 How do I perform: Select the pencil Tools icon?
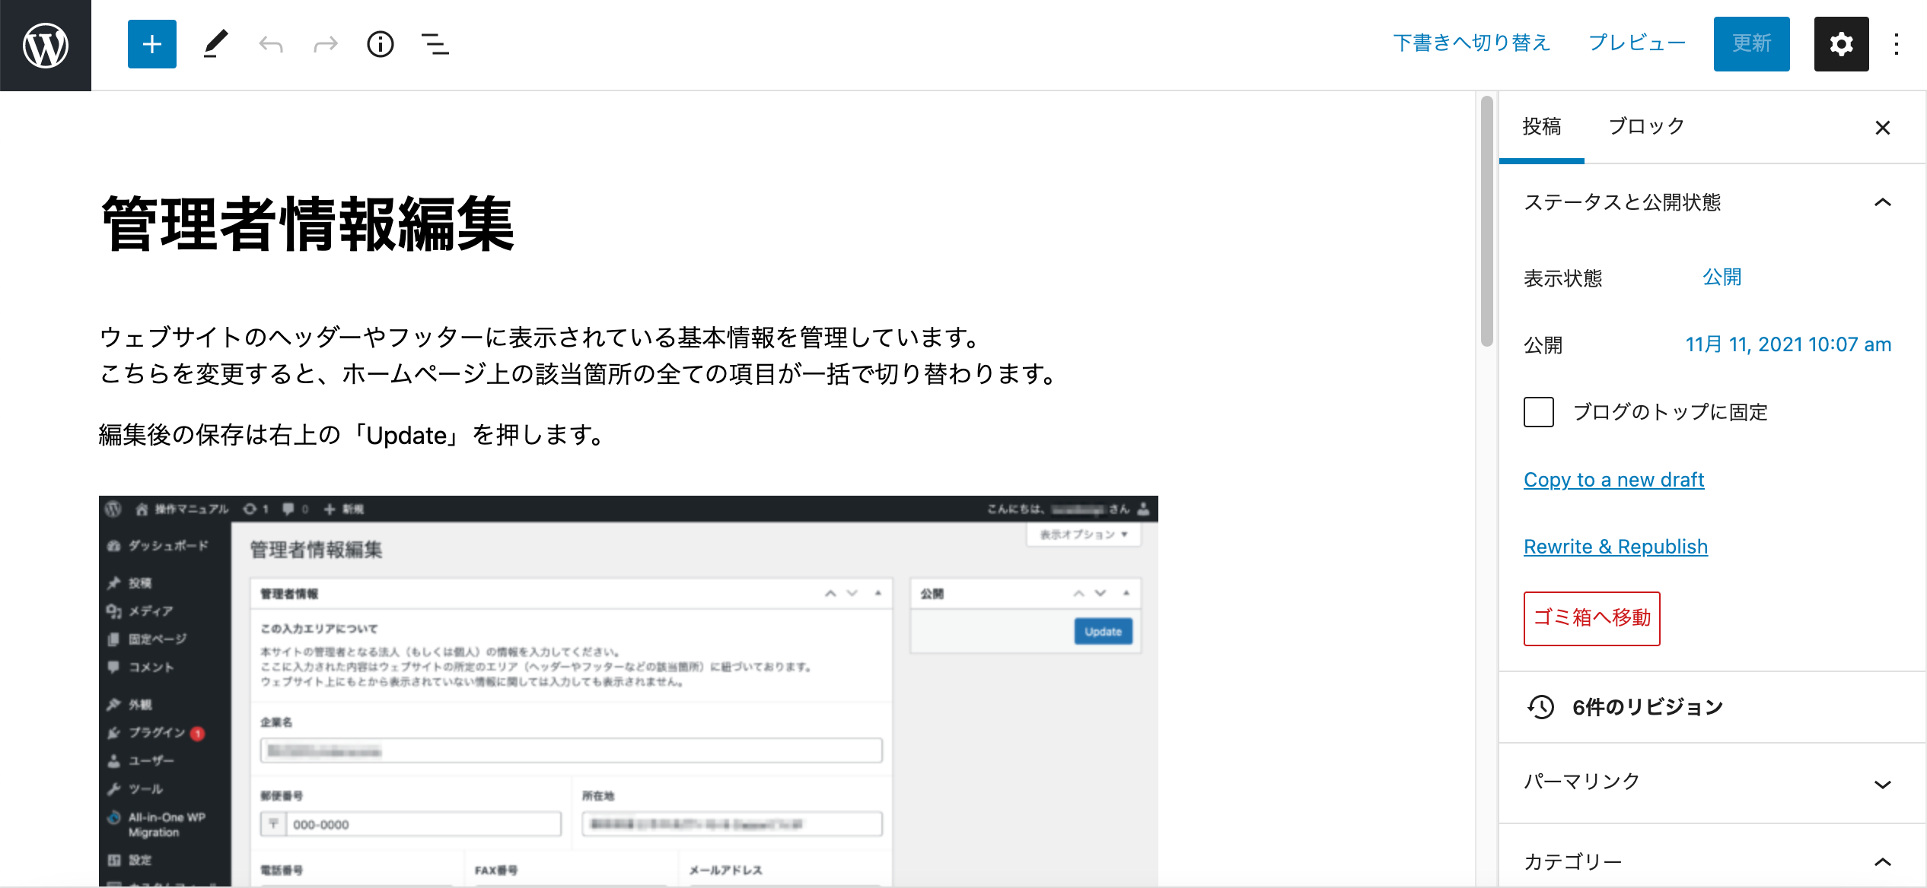pyautogui.click(x=216, y=44)
